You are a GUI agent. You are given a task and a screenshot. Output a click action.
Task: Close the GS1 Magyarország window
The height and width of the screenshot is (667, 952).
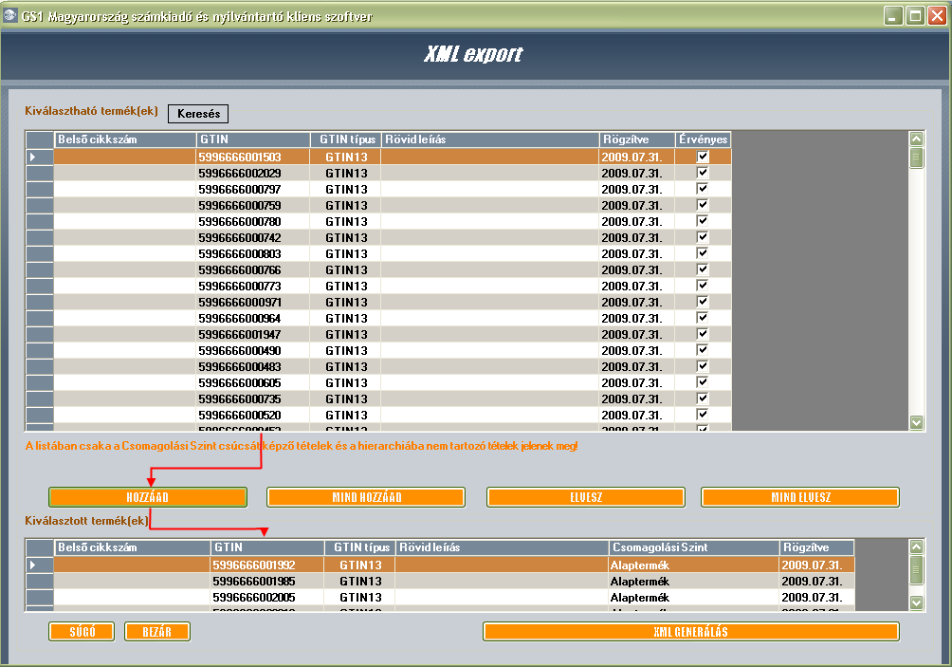[x=938, y=15]
